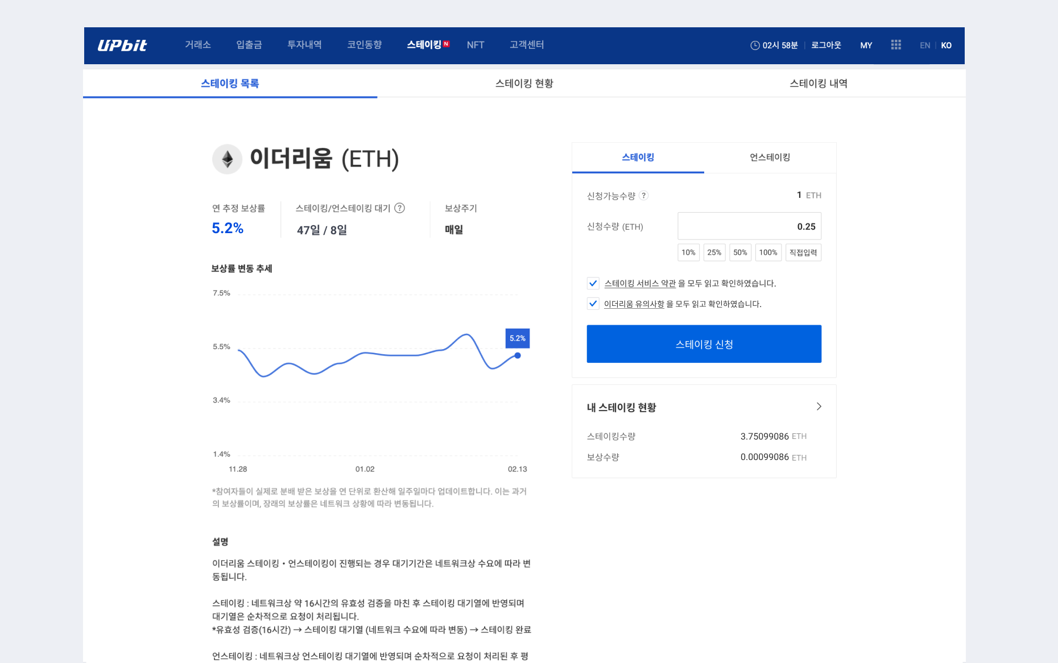Click the 5.2% annual reward rate value
Viewport: 1058px width, 663px height.
tap(228, 229)
